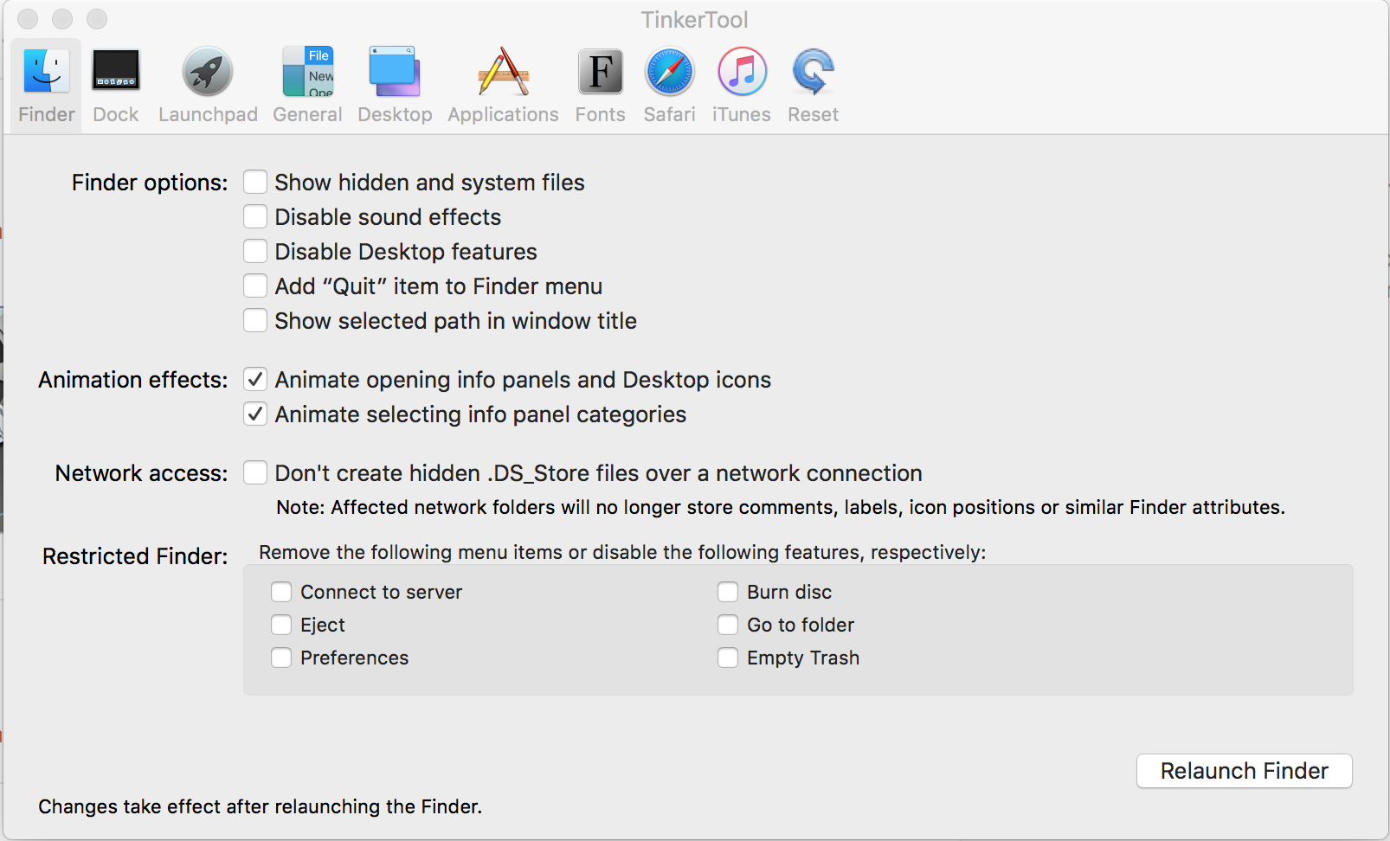Check the Connect to server restriction

280,592
